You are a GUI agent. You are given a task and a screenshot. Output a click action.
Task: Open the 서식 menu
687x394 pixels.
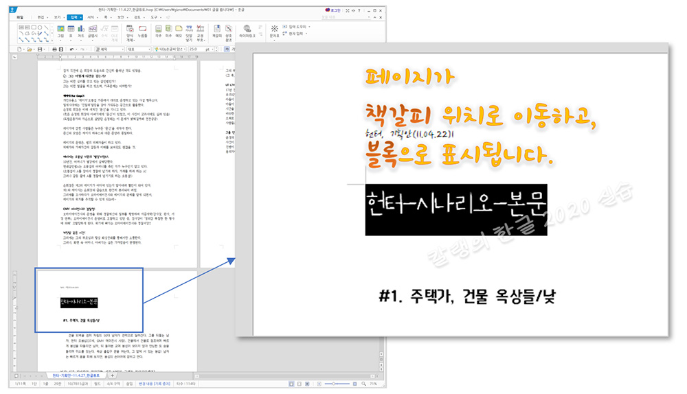point(91,18)
